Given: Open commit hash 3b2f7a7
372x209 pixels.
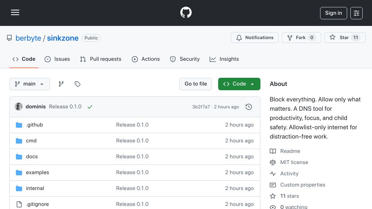Looking at the screenshot, I should pos(201,107).
